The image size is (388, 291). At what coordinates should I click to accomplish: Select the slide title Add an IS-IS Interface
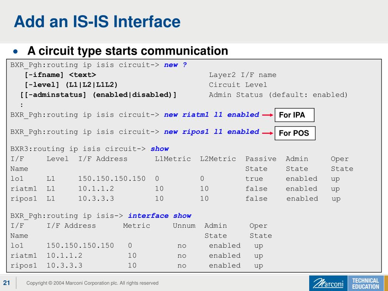(97, 22)
